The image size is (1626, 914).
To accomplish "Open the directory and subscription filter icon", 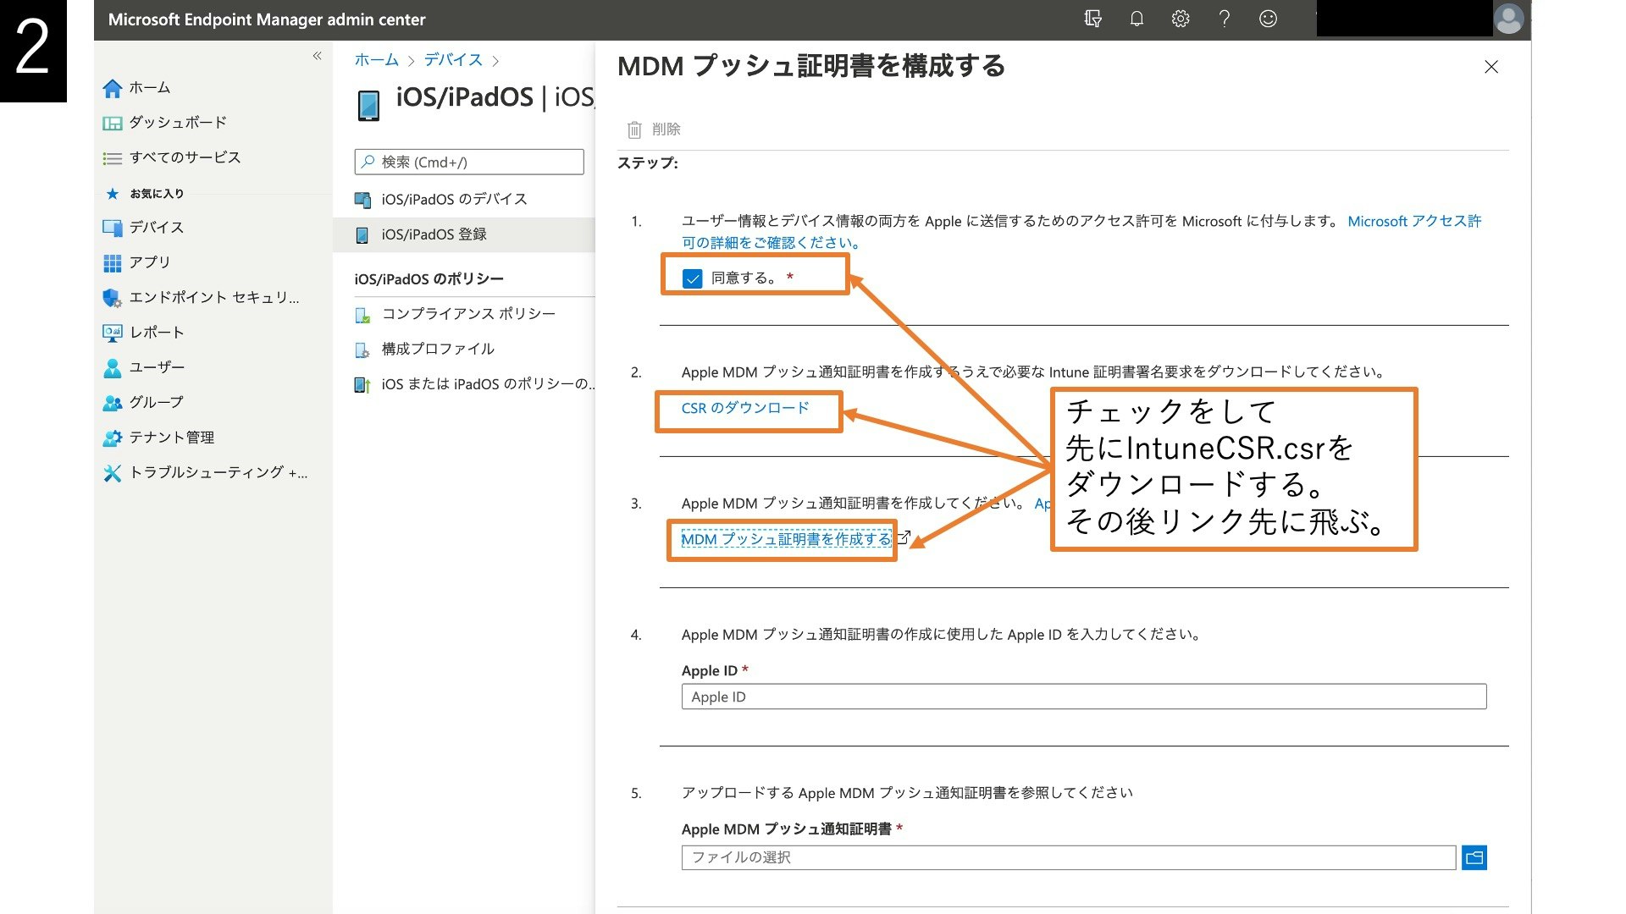I will tap(1092, 19).
